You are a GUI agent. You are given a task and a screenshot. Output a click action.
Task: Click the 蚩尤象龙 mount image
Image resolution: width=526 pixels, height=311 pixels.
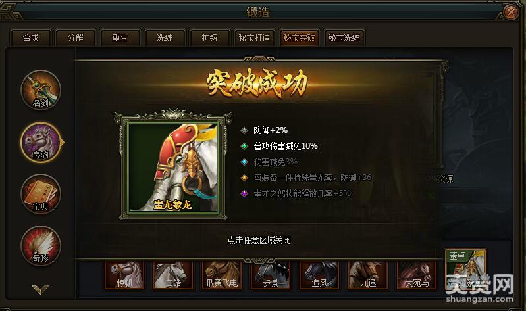click(172, 167)
